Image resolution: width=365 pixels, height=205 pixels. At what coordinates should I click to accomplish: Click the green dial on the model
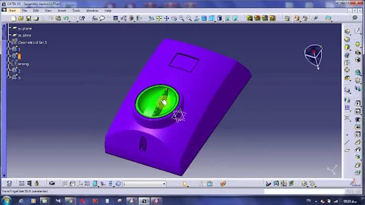tap(157, 101)
